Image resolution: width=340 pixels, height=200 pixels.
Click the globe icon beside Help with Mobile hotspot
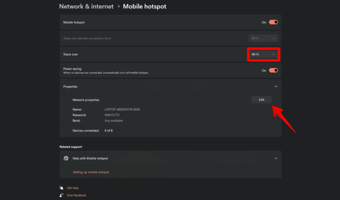click(66, 158)
